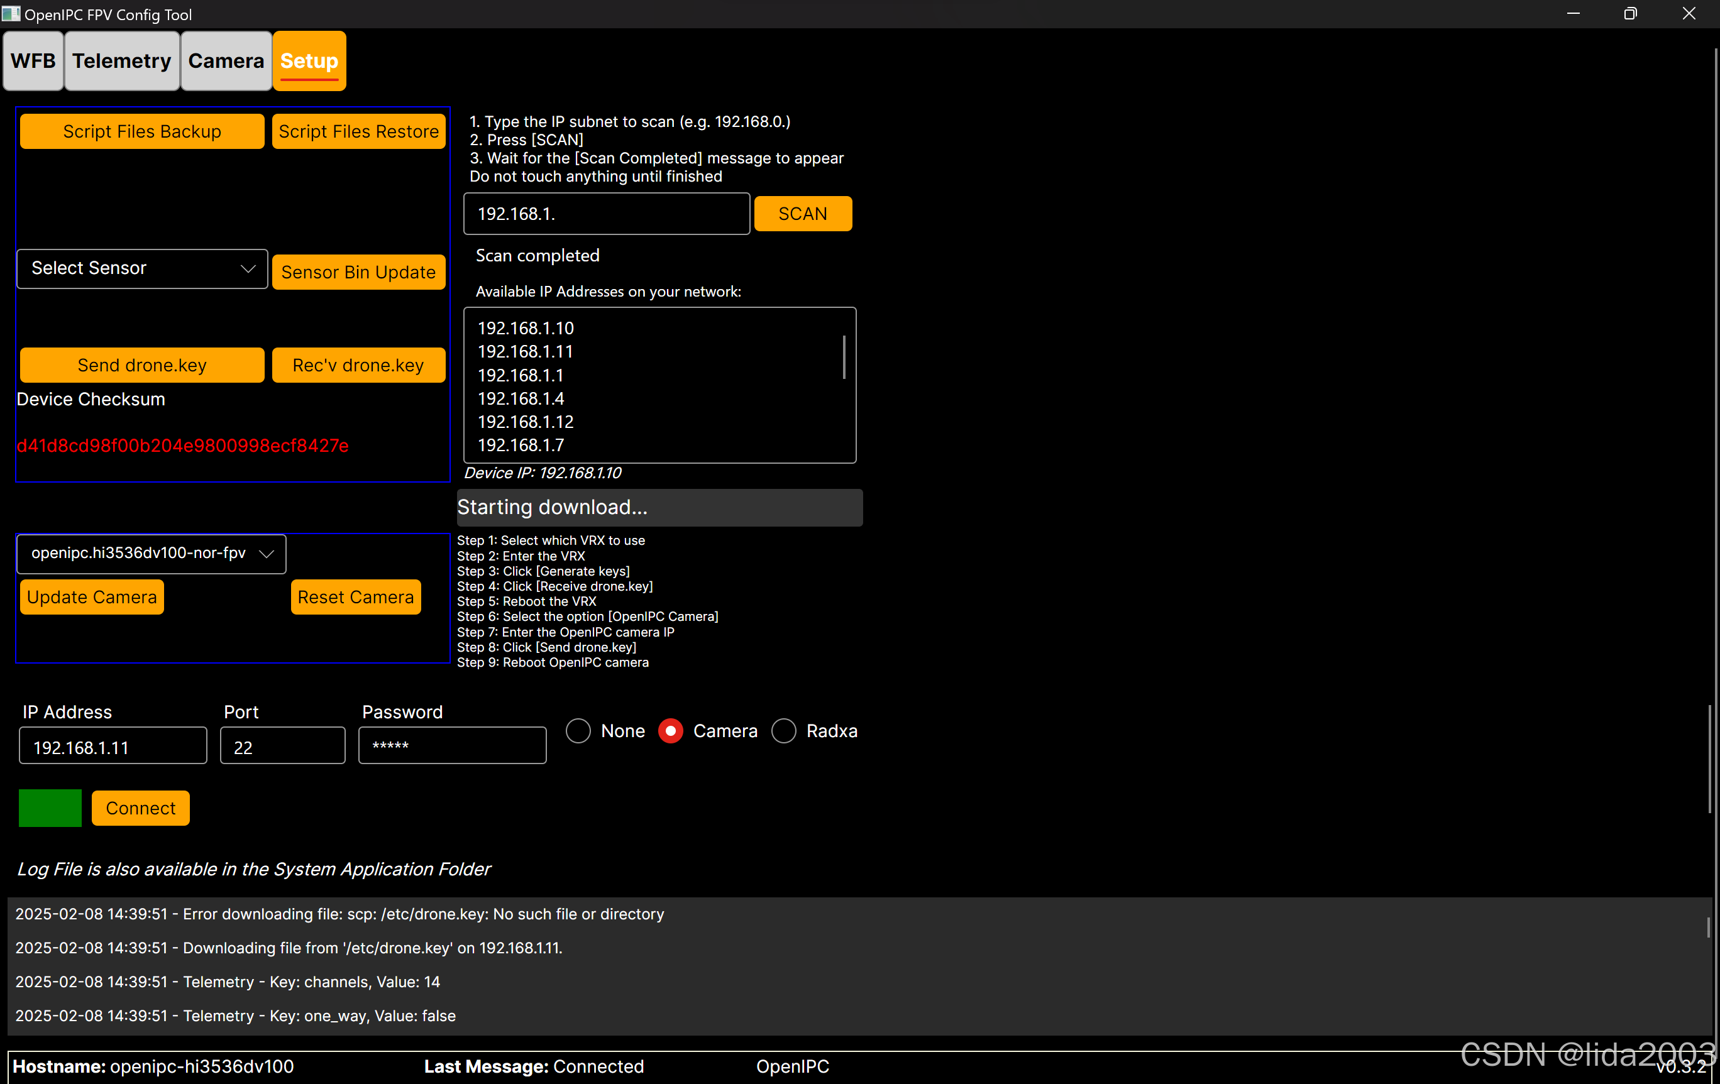Click Rec'v drone.key button
The width and height of the screenshot is (1720, 1084).
point(358,365)
